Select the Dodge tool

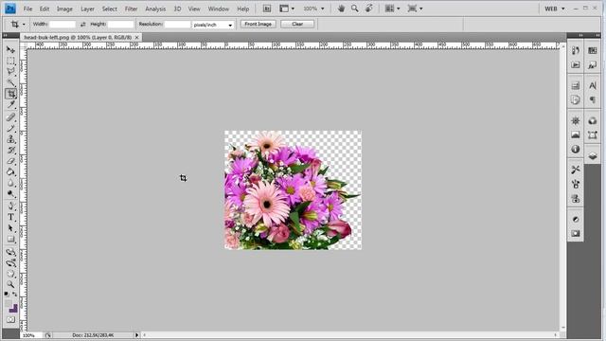[x=10, y=193]
